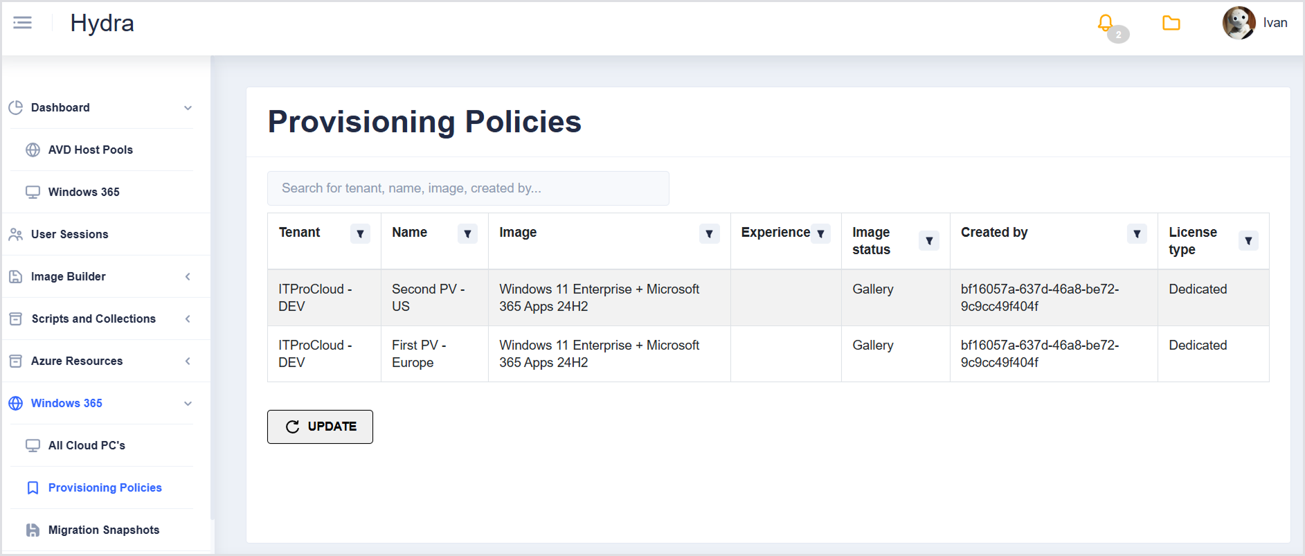Filter by Experience column
The width and height of the screenshot is (1305, 556).
click(820, 234)
